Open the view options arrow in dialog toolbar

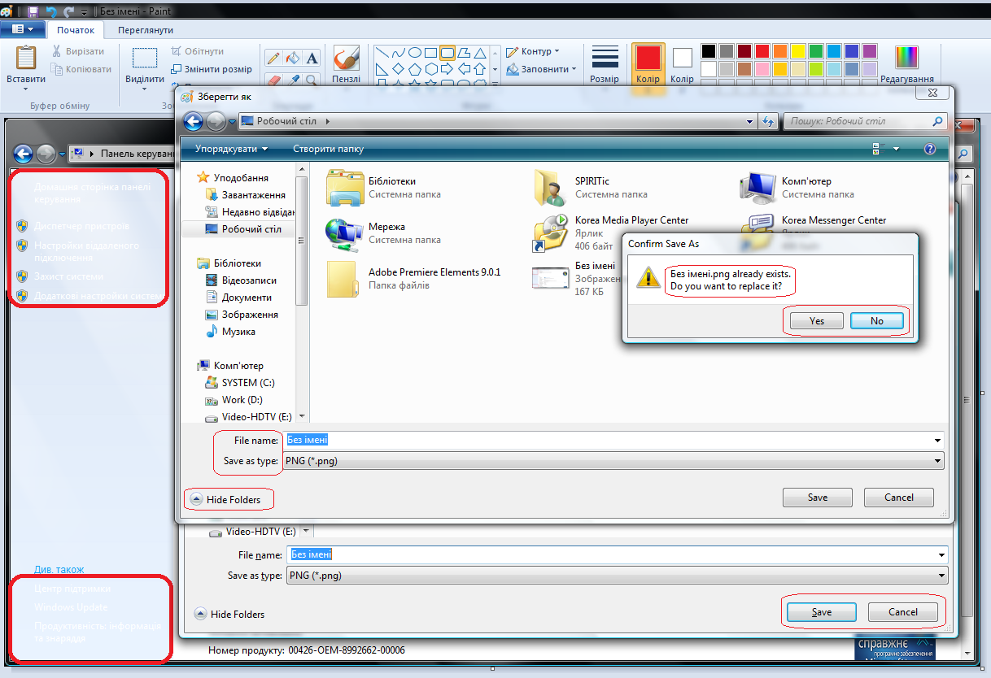[x=897, y=150]
